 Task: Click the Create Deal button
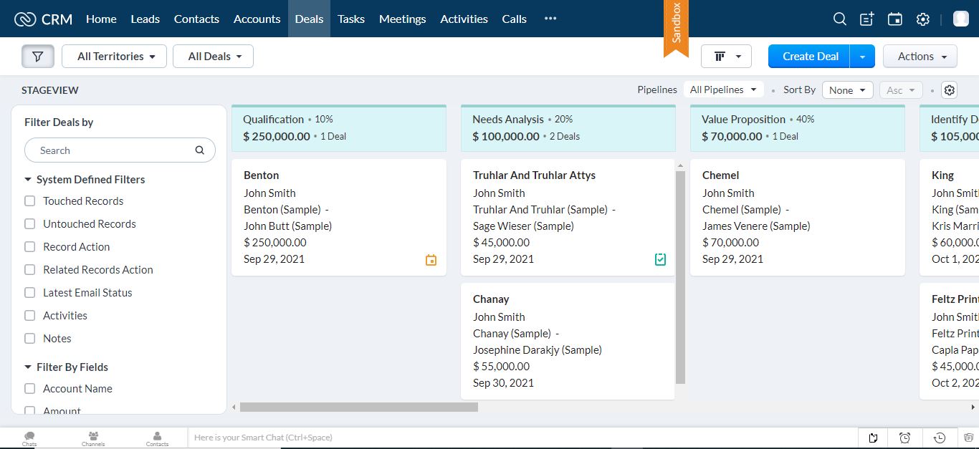click(809, 57)
